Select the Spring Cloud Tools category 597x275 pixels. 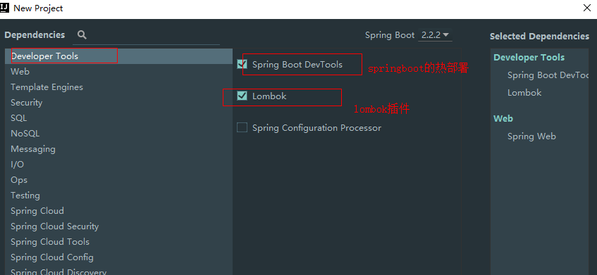(118, 242)
